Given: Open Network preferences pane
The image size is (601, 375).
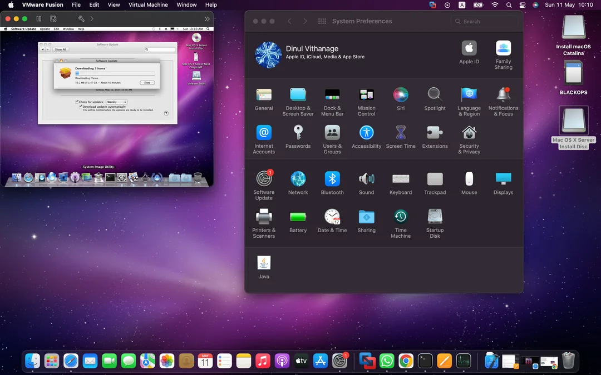Looking at the screenshot, I should tap(298, 183).
